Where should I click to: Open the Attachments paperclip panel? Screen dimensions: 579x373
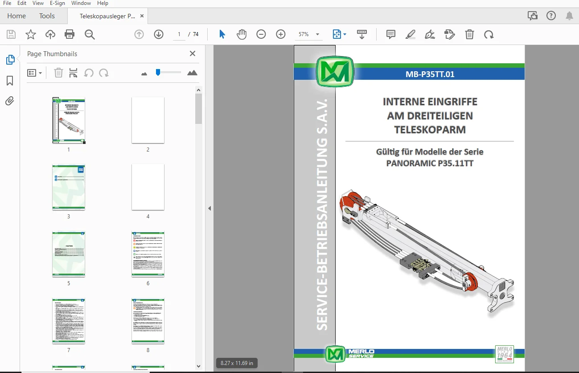click(x=10, y=101)
